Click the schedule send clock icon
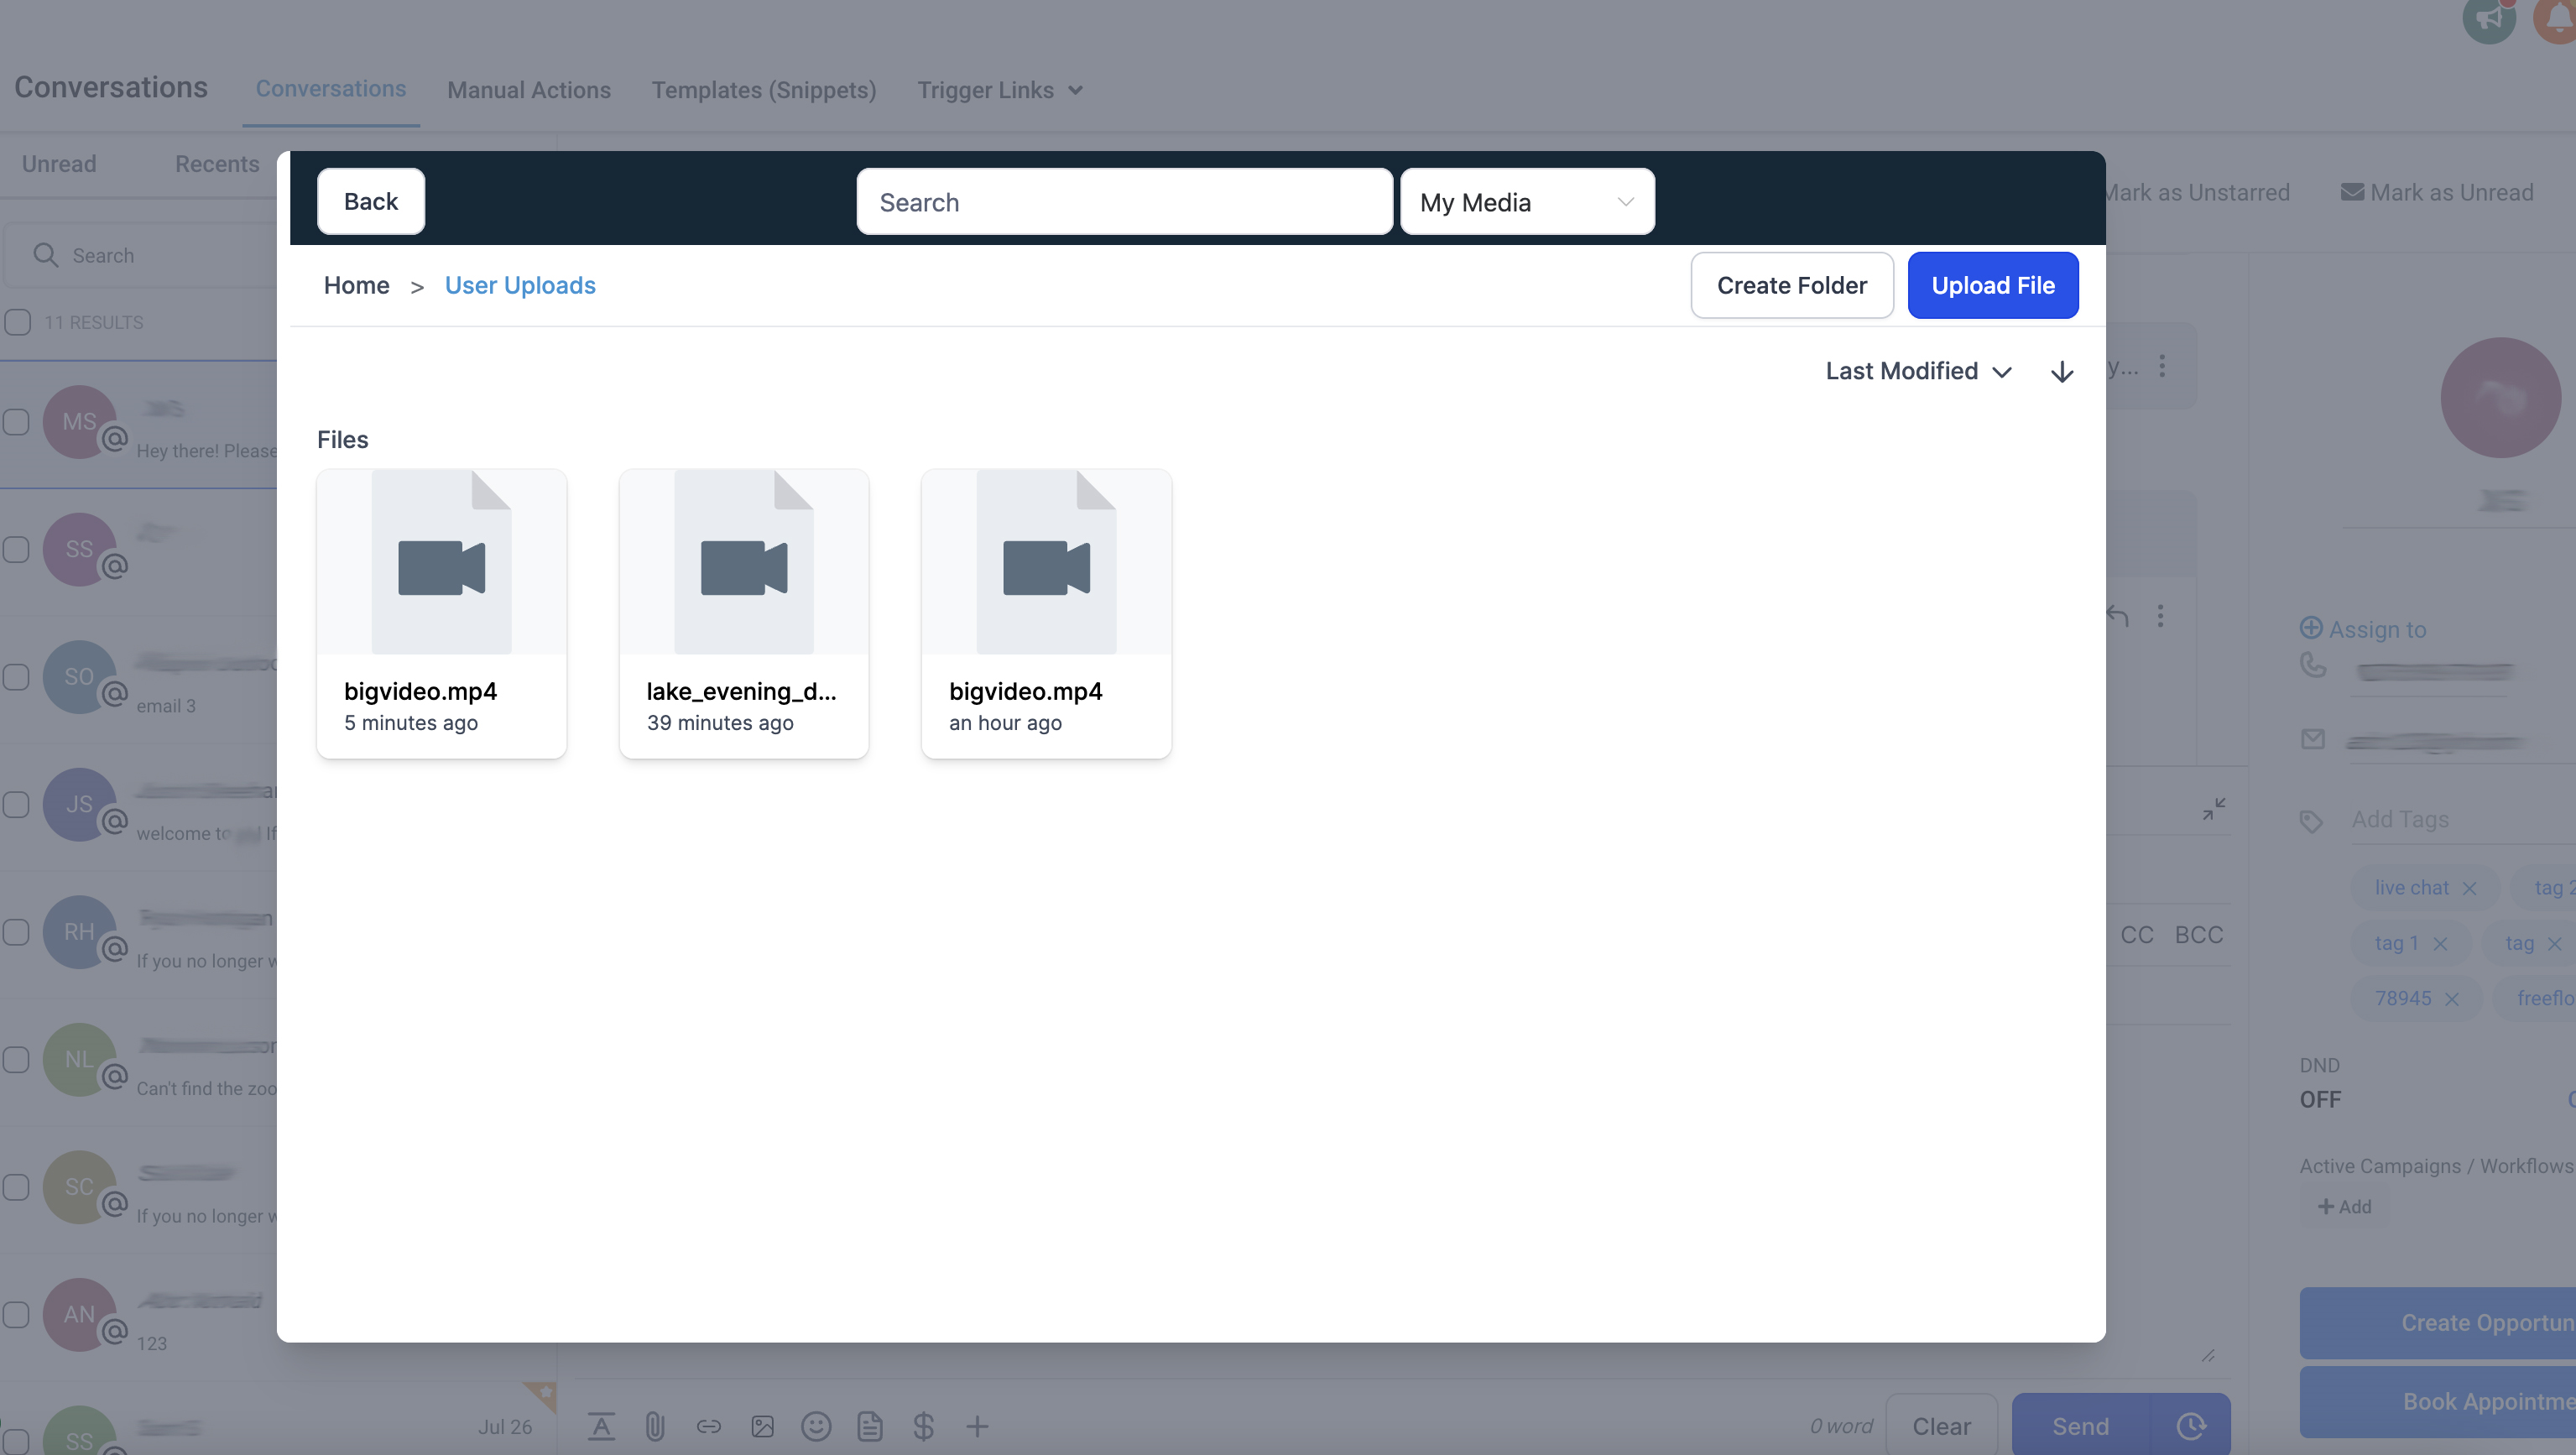 pos(2190,1426)
